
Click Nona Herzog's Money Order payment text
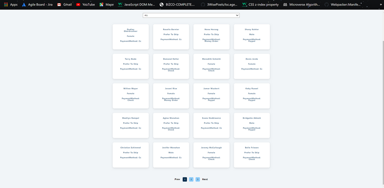[212, 41]
